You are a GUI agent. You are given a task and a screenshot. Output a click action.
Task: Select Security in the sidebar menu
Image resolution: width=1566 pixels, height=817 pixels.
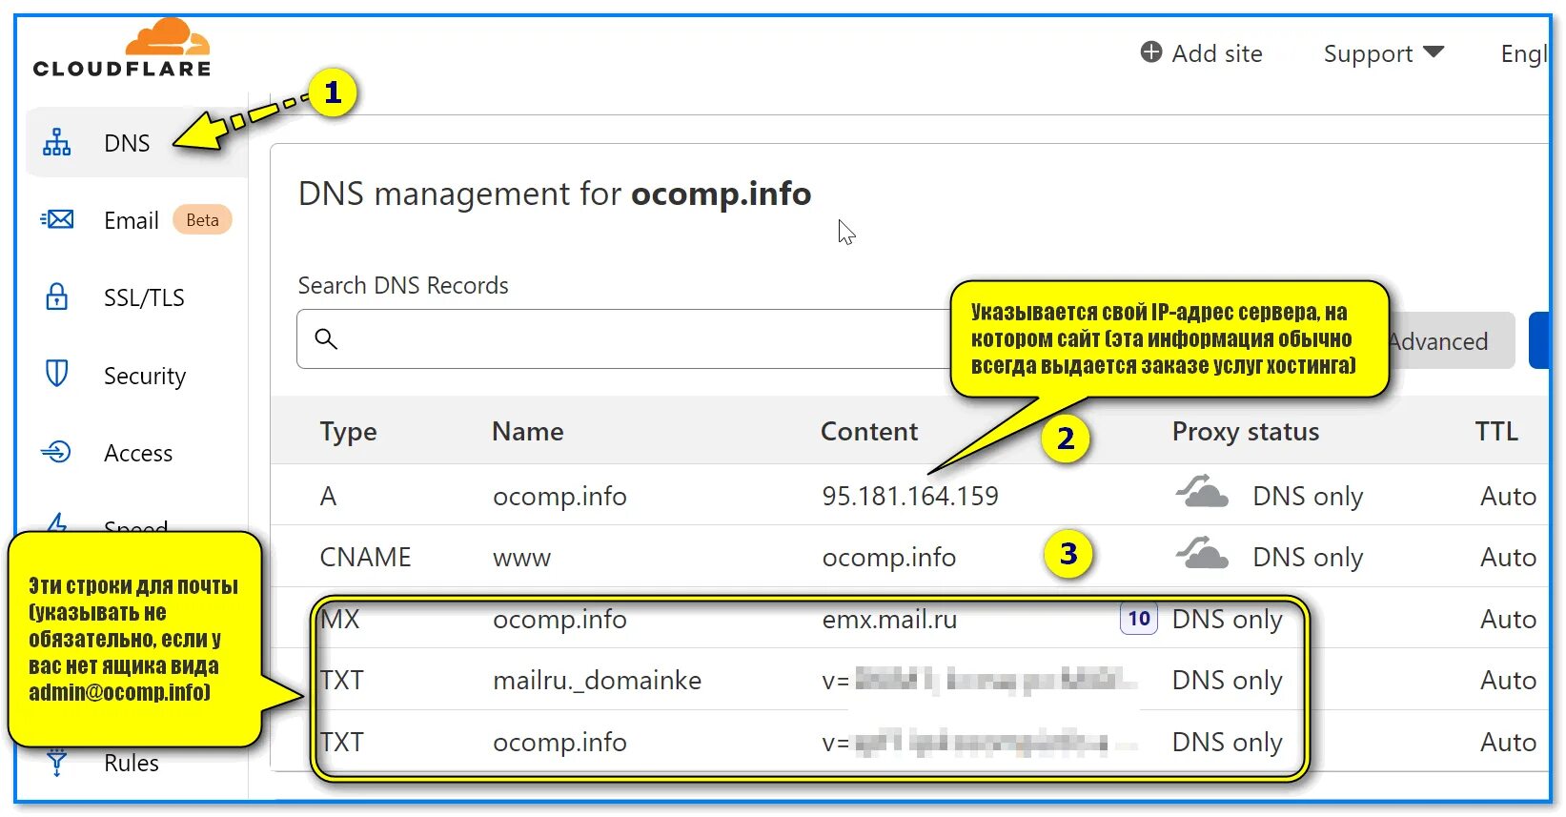[145, 376]
